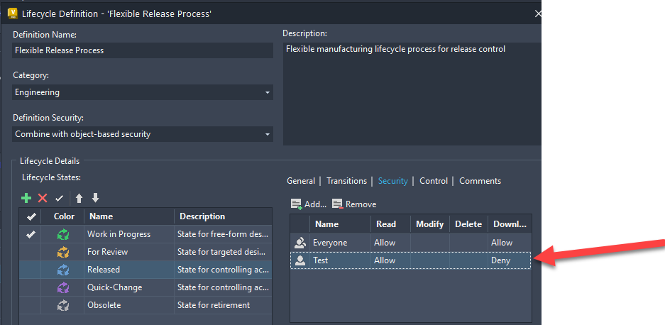Screen dimensions: 665x325
Task: Expand the Definition Security dropdown
Action: (267, 134)
